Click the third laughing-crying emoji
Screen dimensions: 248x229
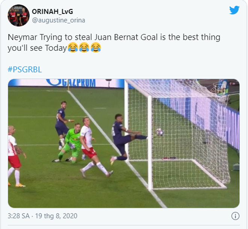pyautogui.click(x=96, y=47)
